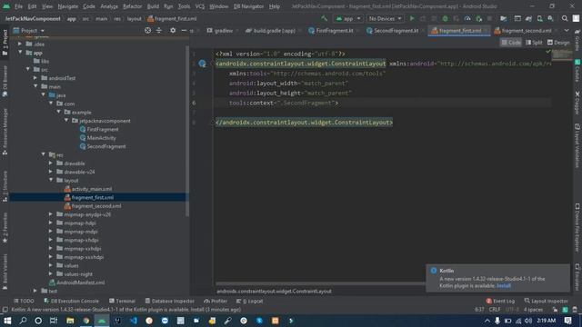Open the Build menu

[153, 6]
